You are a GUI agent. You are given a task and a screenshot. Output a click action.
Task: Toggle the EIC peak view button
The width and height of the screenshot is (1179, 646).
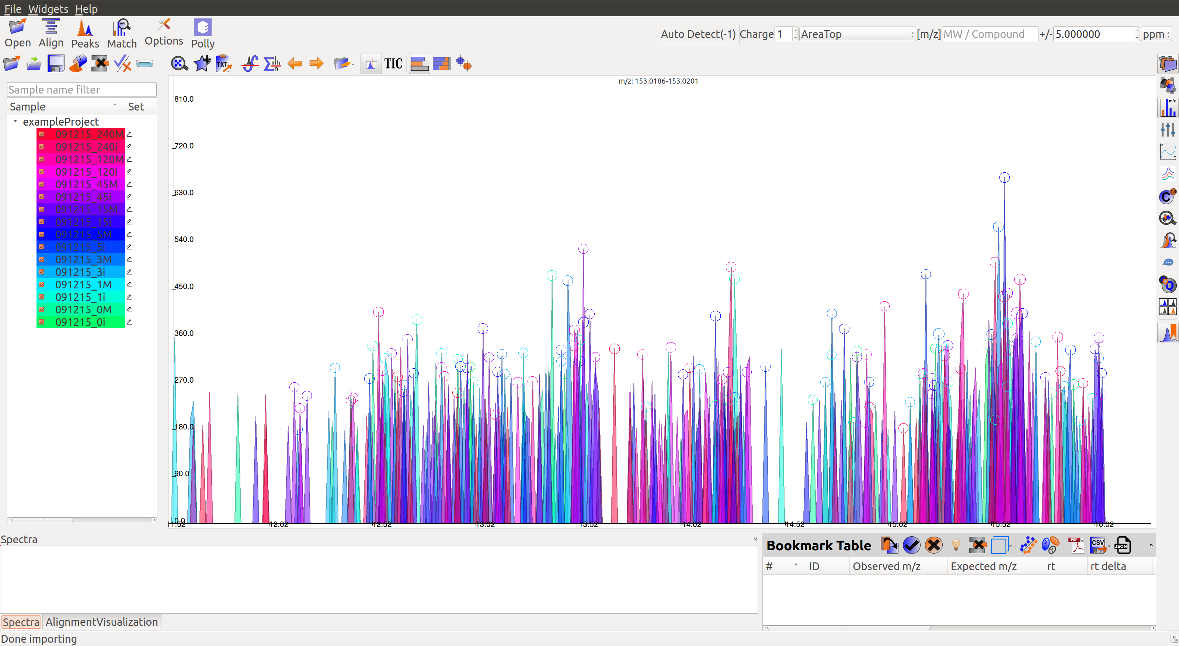371,64
